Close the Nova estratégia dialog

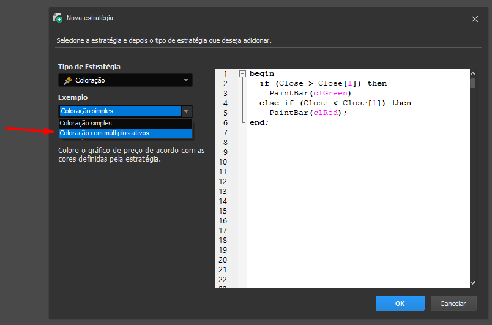[x=474, y=19]
